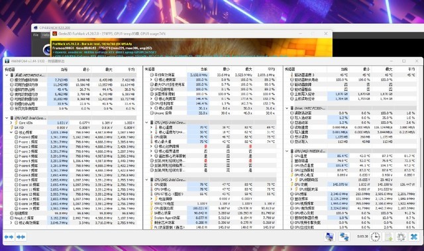Reset the timer using the clock icon
This screenshot has height=251, width=424.
point(376,237)
